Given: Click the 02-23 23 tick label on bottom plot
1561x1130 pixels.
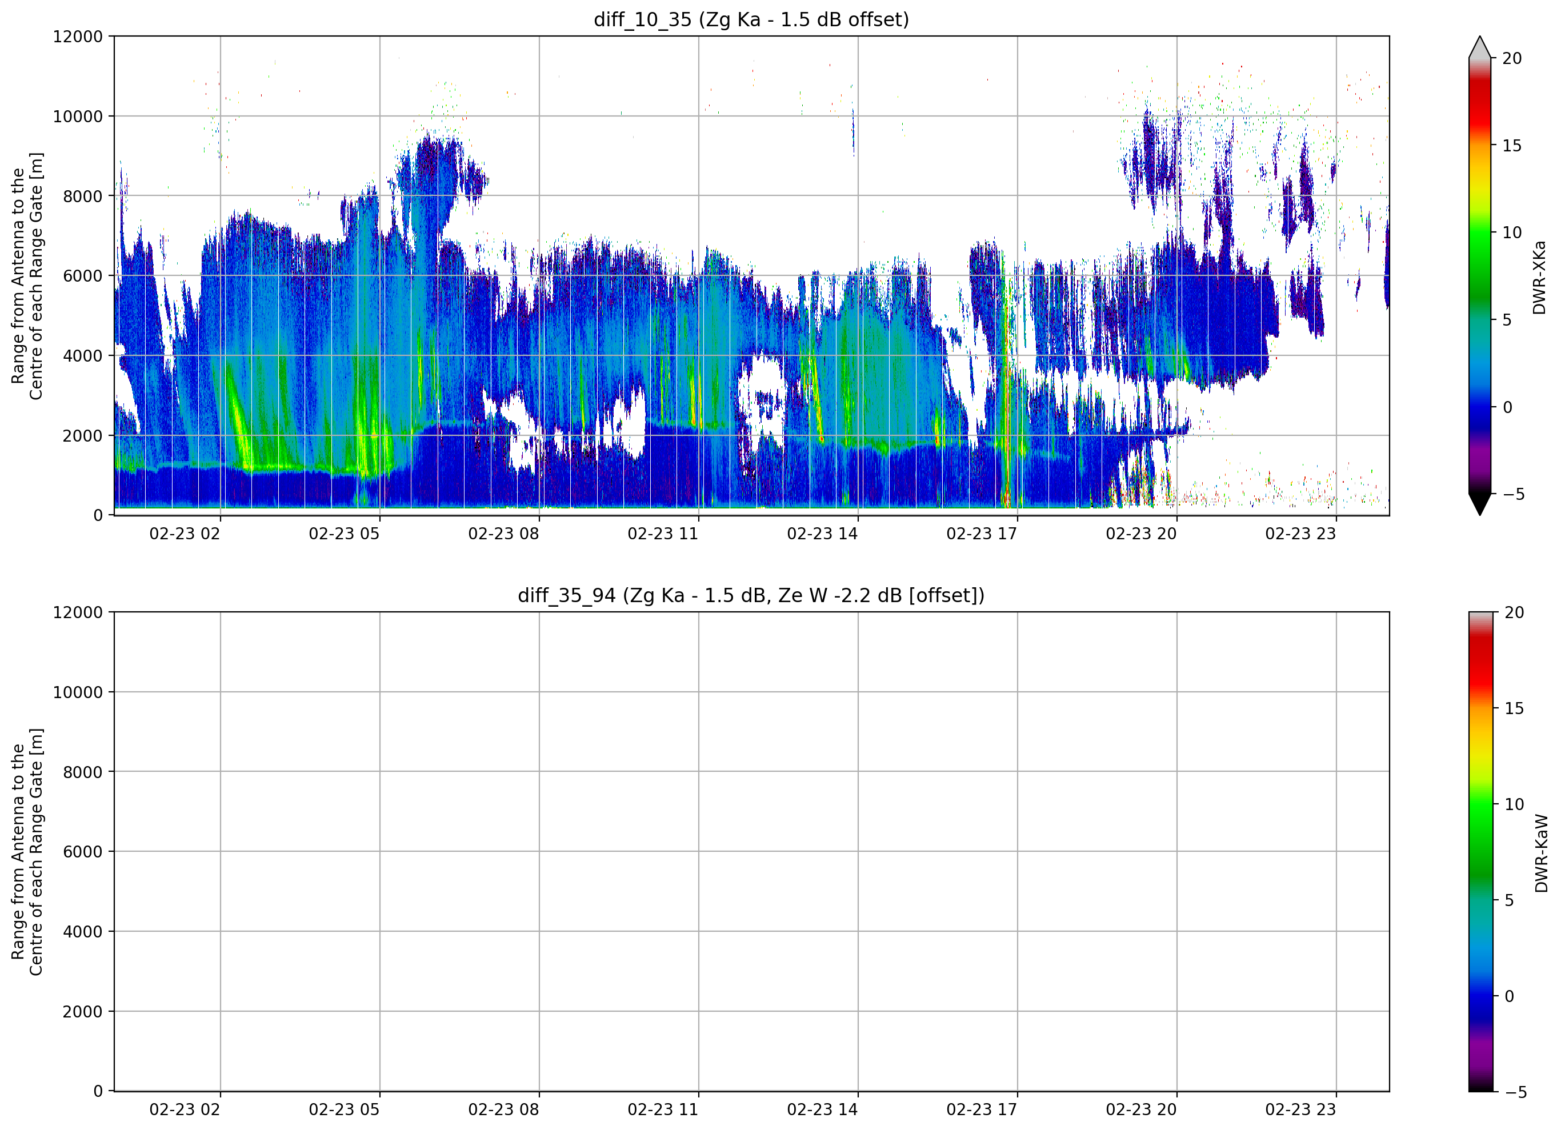Looking at the screenshot, I should coord(1300,1109).
